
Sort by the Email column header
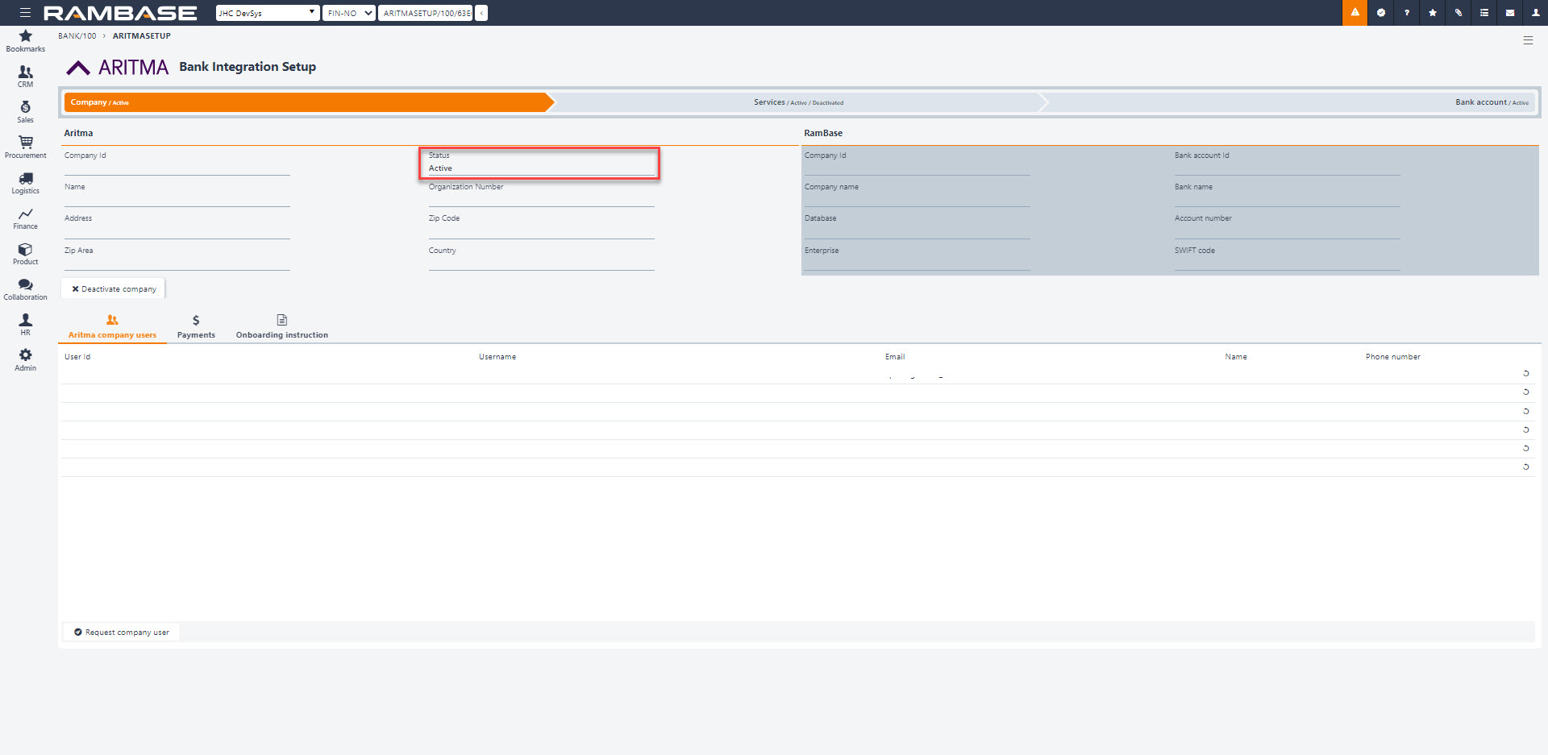[895, 357]
